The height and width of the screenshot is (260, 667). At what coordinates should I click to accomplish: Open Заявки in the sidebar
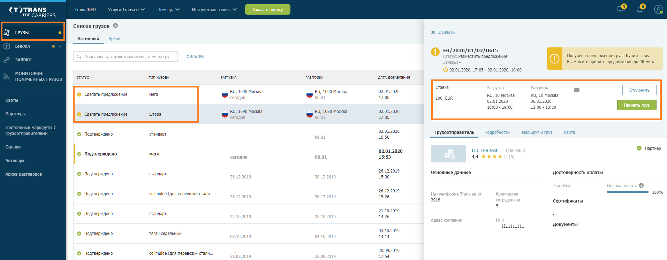click(x=23, y=60)
